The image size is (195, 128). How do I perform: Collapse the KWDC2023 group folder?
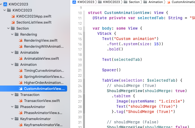tap(5, 10)
